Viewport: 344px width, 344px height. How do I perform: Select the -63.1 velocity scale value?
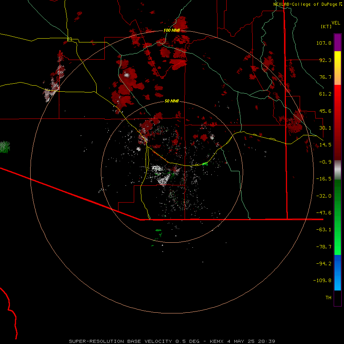[324, 230]
